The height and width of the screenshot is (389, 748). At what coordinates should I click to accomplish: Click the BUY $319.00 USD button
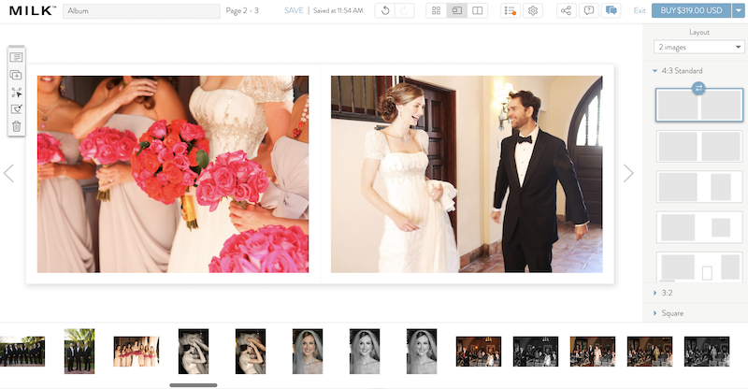(x=691, y=10)
